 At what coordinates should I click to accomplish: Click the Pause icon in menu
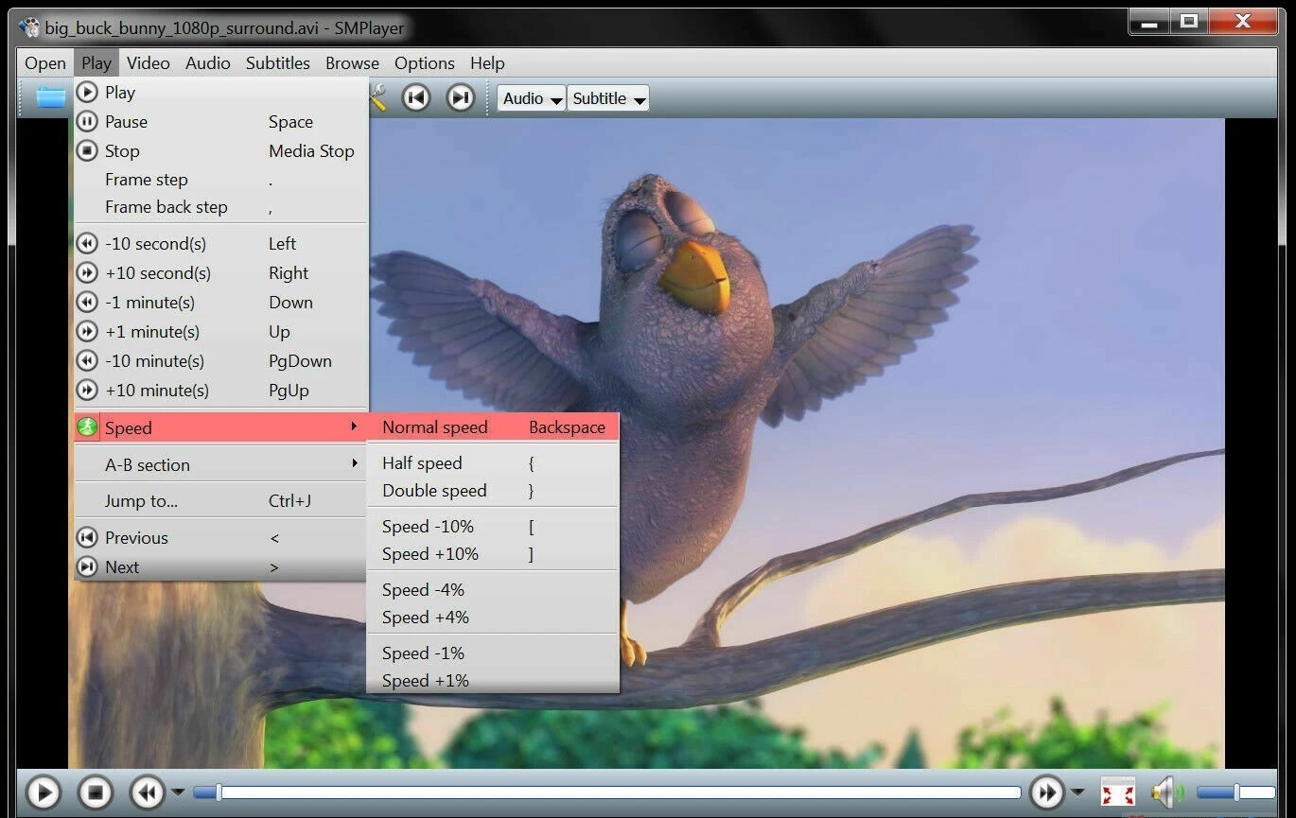tap(87, 121)
